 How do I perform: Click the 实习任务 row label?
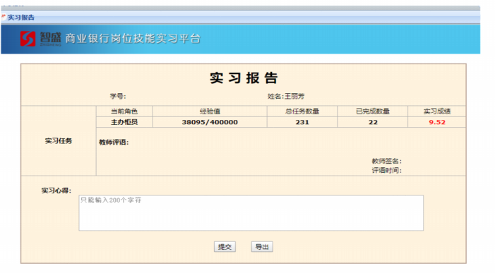59,140
